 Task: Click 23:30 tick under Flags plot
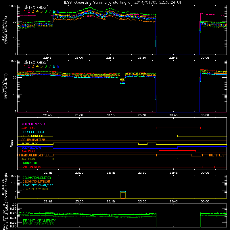coord(142,173)
